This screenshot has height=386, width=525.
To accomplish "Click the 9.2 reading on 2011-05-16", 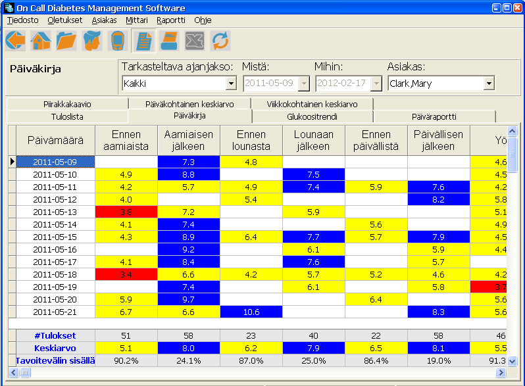I will (189, 249).
